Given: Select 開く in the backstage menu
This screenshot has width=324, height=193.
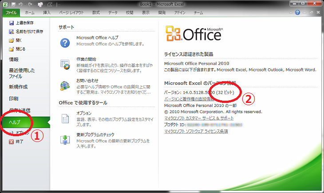Looking at the screenshot, I should 15,40.
